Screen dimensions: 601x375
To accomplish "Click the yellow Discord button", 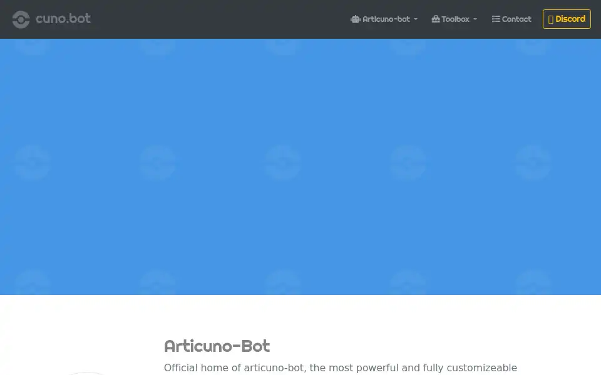I will coord(567,19).
